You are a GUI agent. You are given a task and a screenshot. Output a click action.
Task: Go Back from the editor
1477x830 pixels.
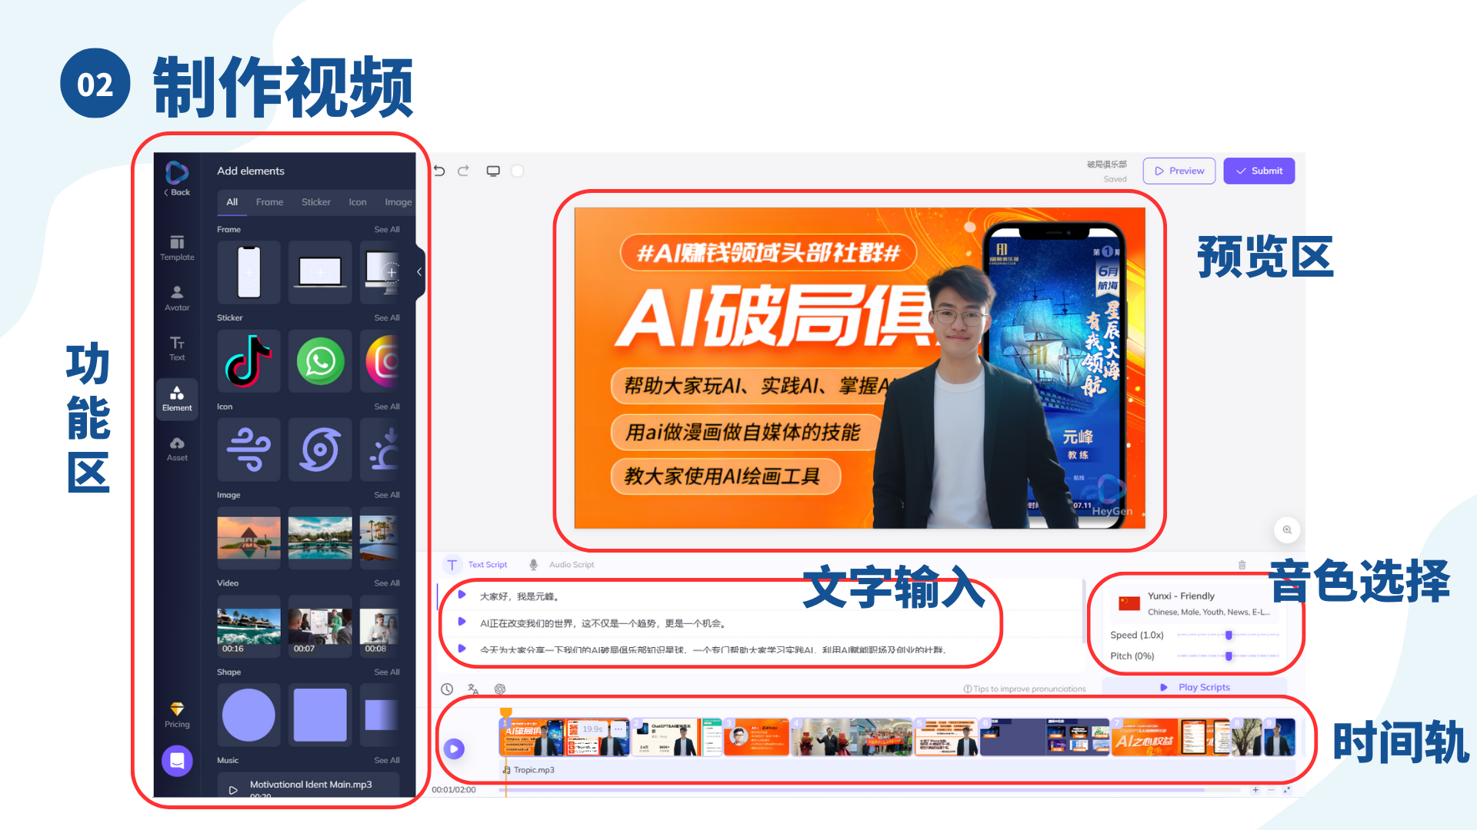pyautogui.click(x=177, y=193)
